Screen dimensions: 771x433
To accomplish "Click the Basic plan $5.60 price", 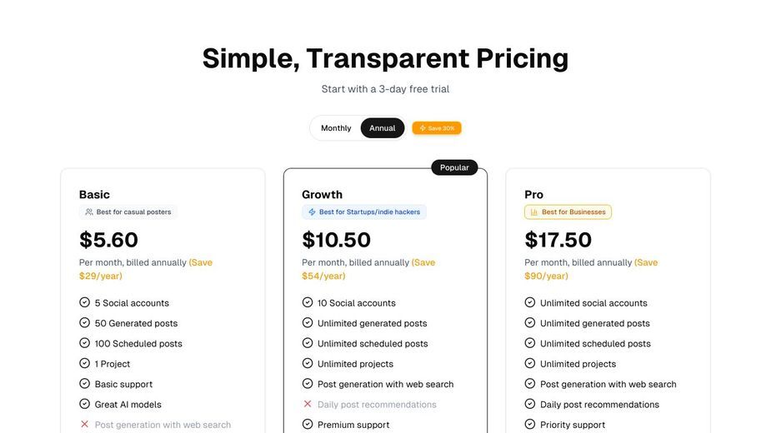I will point(108,240).
